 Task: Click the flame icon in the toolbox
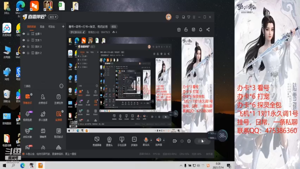click(x=43, y=147)
